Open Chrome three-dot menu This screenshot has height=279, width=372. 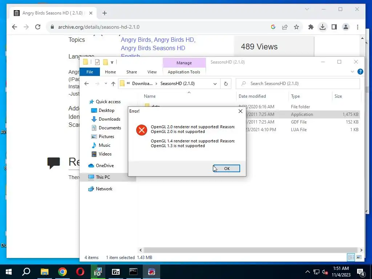pos(357,27)
